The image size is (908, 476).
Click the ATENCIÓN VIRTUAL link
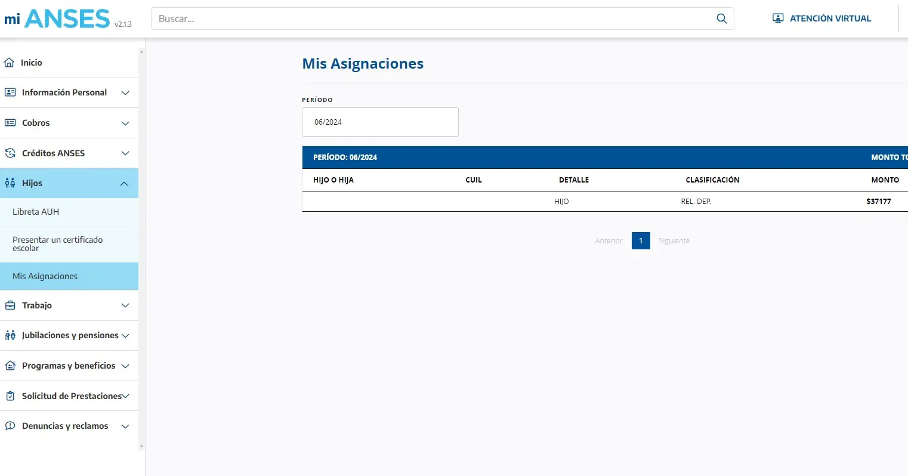(x=830, y=18)
